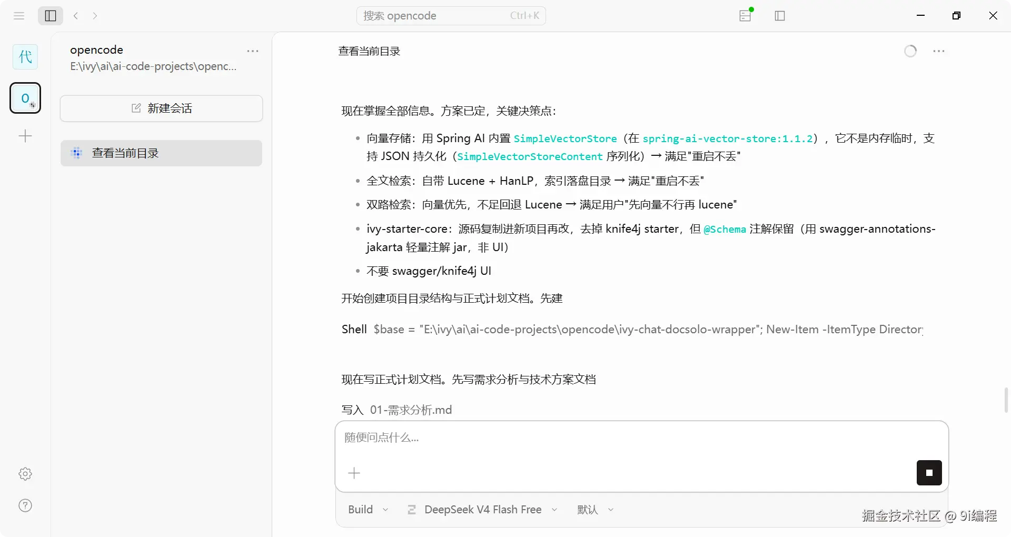
Task: Open the 查看当前目录 session in the sidebar
Action: point(162,153)
